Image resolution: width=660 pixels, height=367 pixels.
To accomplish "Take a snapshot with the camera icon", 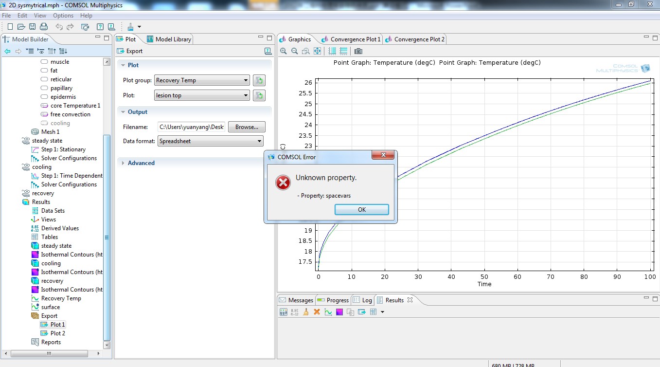I will [358, 51].
